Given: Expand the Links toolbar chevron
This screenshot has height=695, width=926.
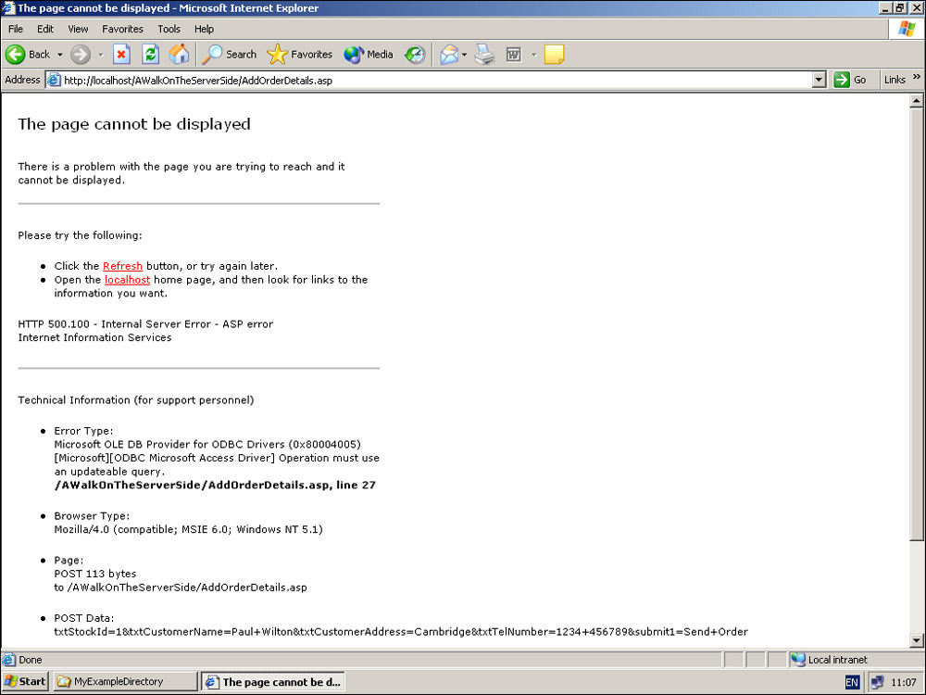Looking at the screenshot, I should (x=917, y=80).
